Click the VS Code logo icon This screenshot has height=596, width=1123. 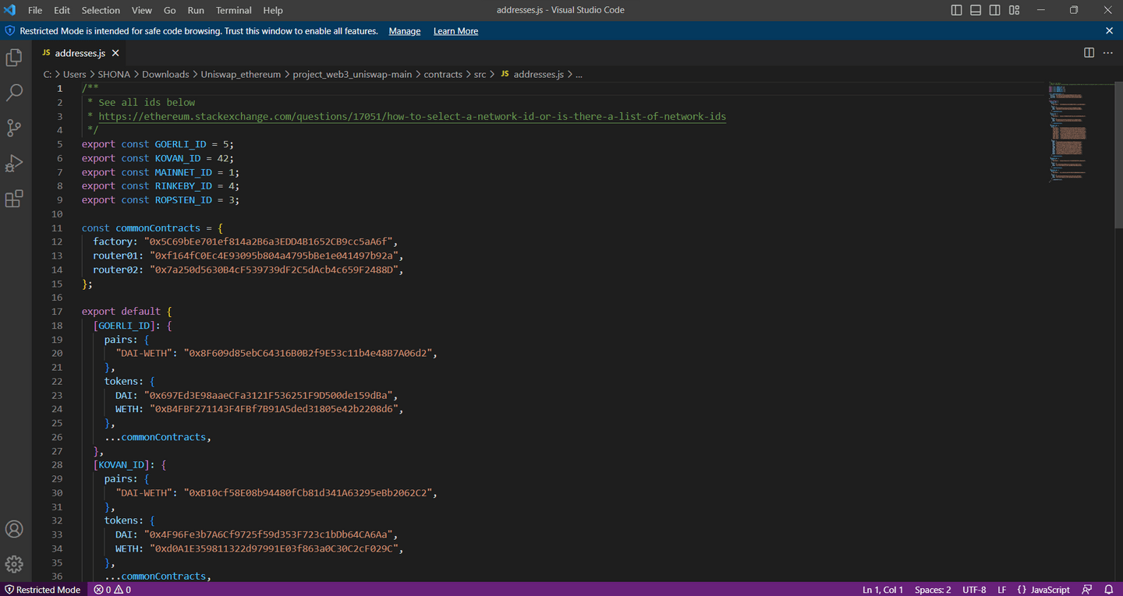coord(10,10)
